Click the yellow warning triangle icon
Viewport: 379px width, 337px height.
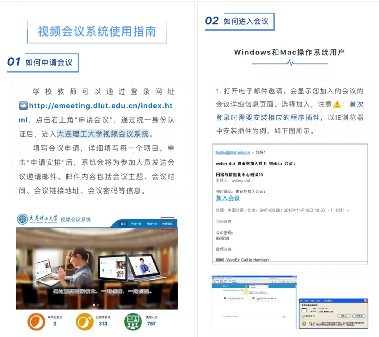click(337, 104)
